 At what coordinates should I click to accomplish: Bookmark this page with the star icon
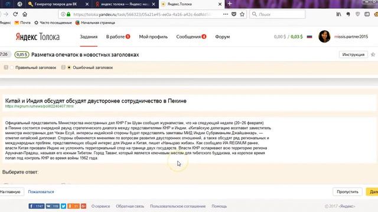(x=242, y=14)
